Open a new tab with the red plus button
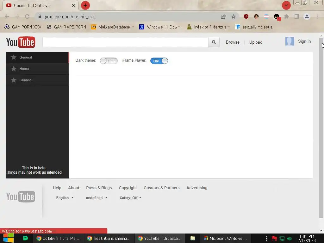This screenshot has height=243, width=324. [85, 5]
